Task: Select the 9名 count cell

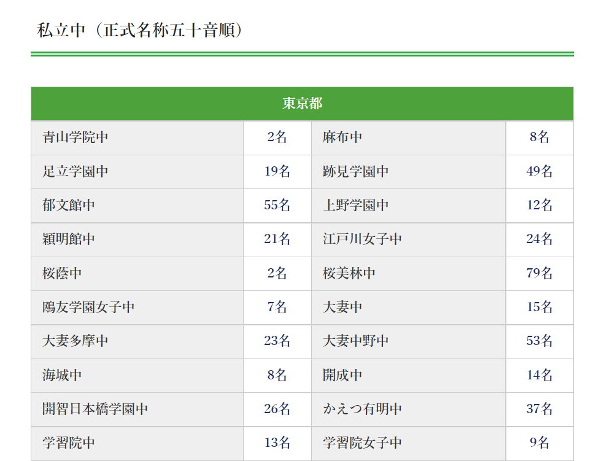Action: [540, 444]
